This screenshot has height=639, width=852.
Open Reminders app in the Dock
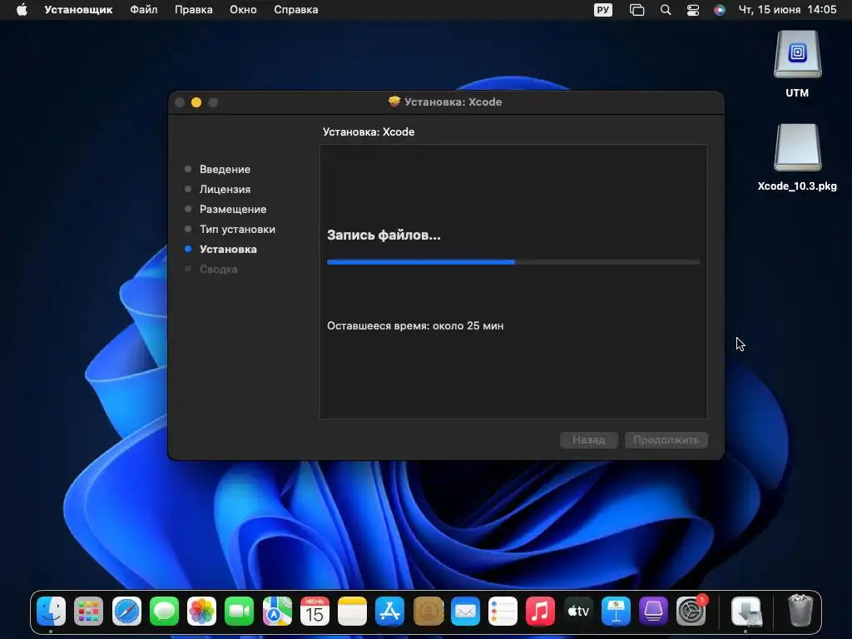point(503,611)
